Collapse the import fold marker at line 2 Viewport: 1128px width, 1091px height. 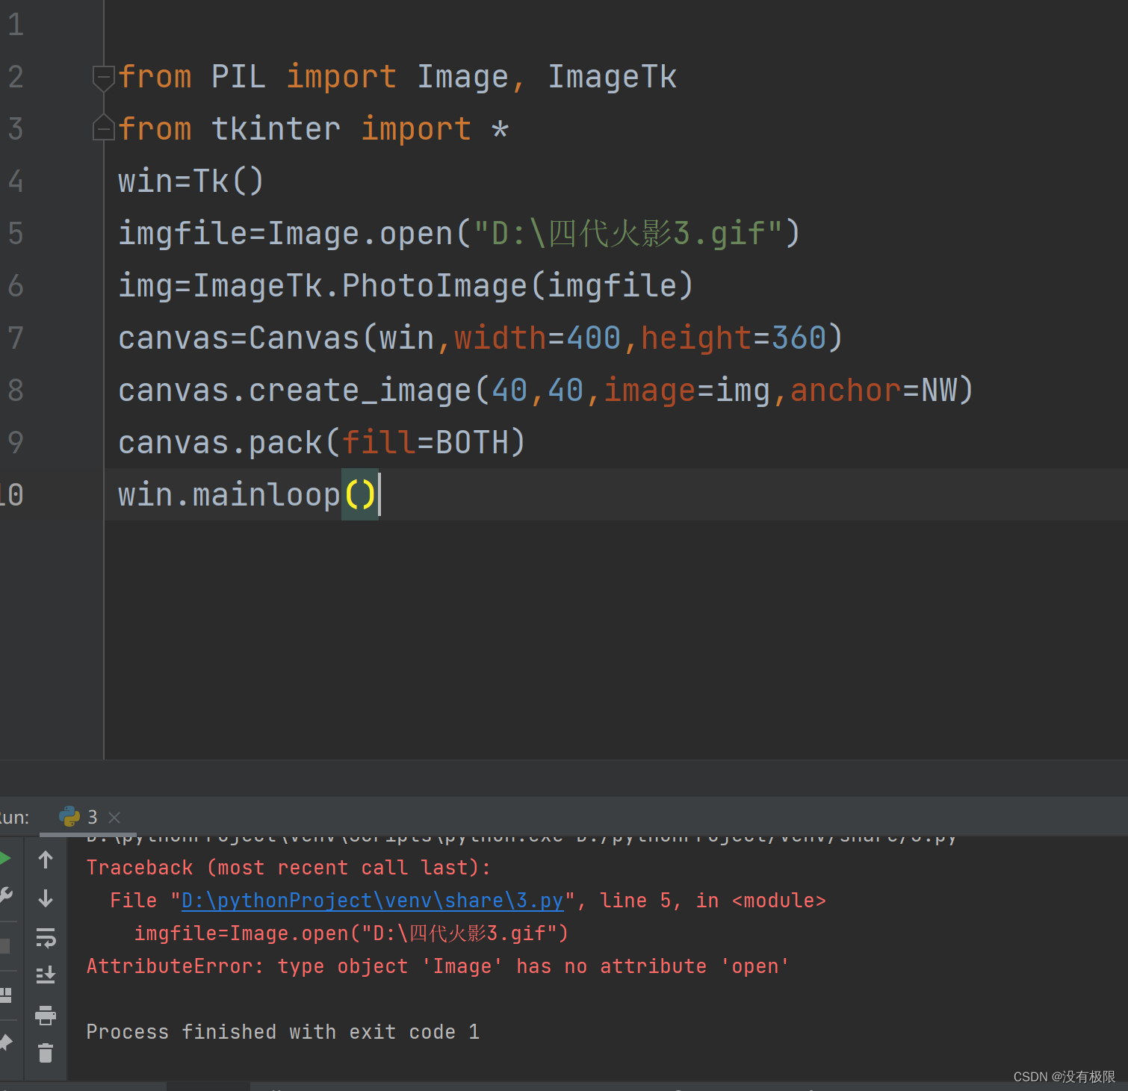pos(103,77)
